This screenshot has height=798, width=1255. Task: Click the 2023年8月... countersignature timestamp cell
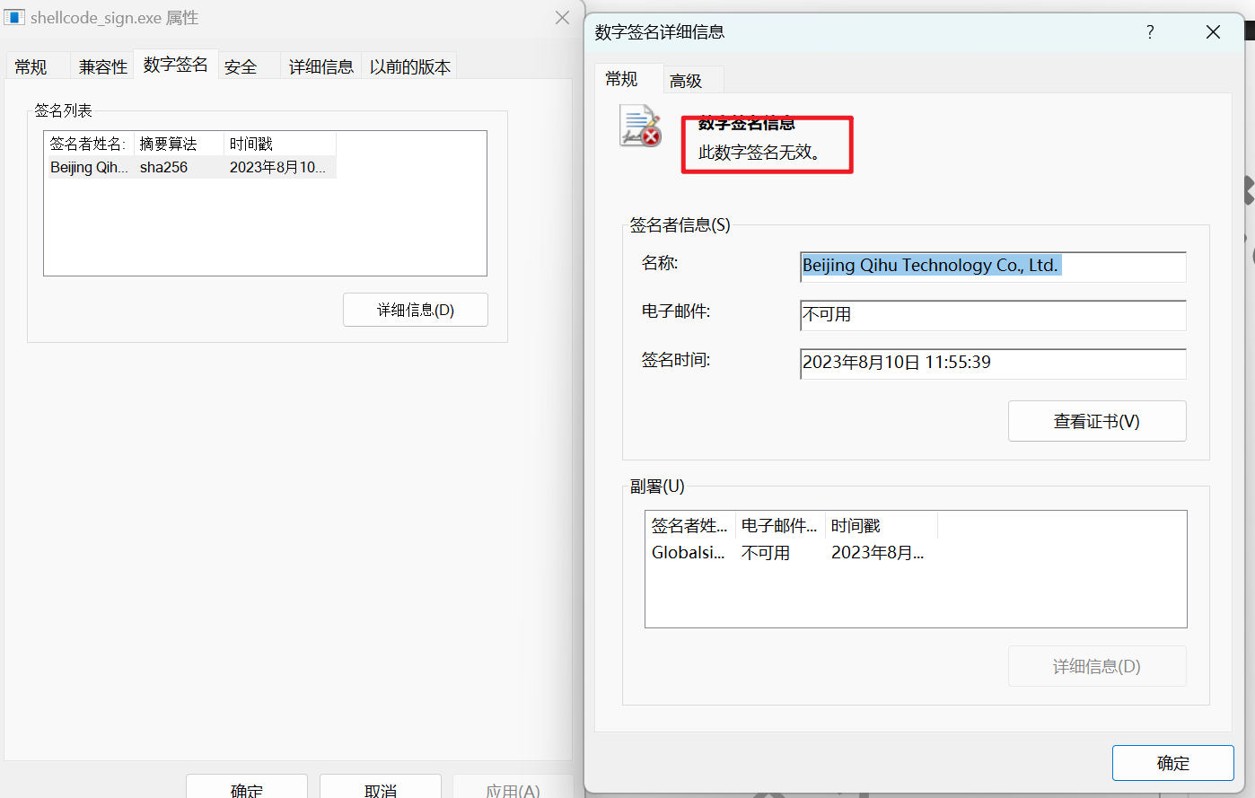coord(877,553)
